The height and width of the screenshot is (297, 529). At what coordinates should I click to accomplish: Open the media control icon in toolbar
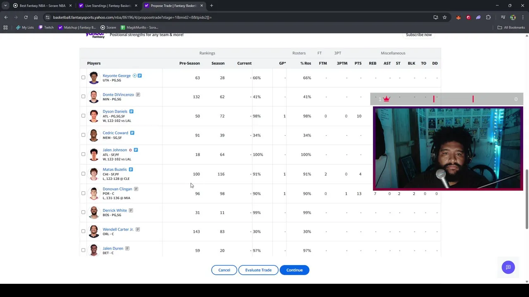503,17
